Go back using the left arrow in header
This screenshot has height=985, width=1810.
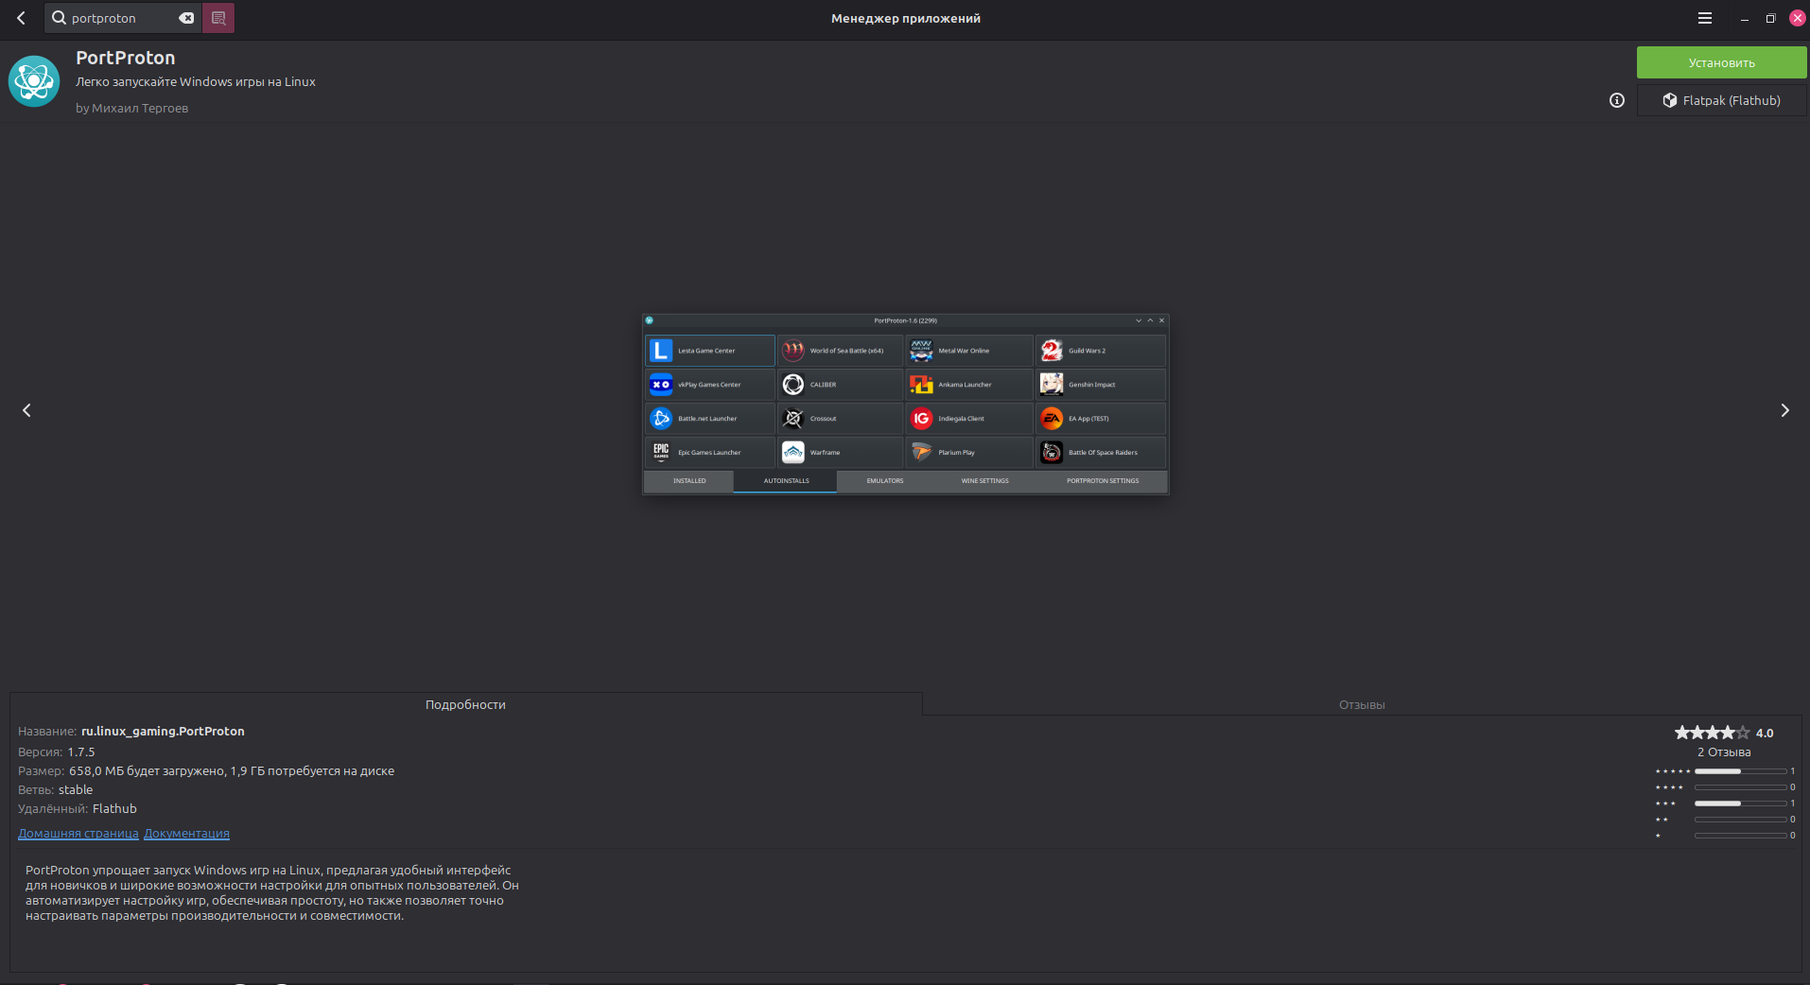click(21, 18)
